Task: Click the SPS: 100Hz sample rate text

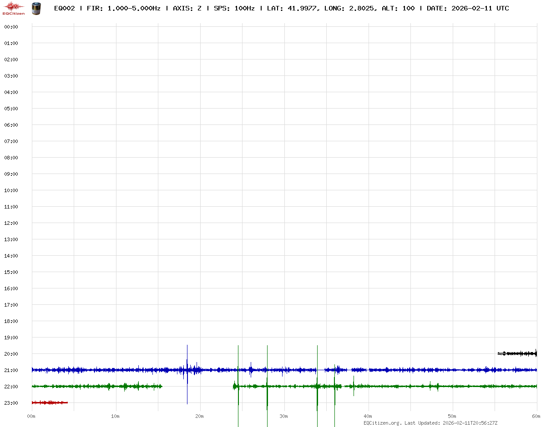Action: (x=234, y=8)
